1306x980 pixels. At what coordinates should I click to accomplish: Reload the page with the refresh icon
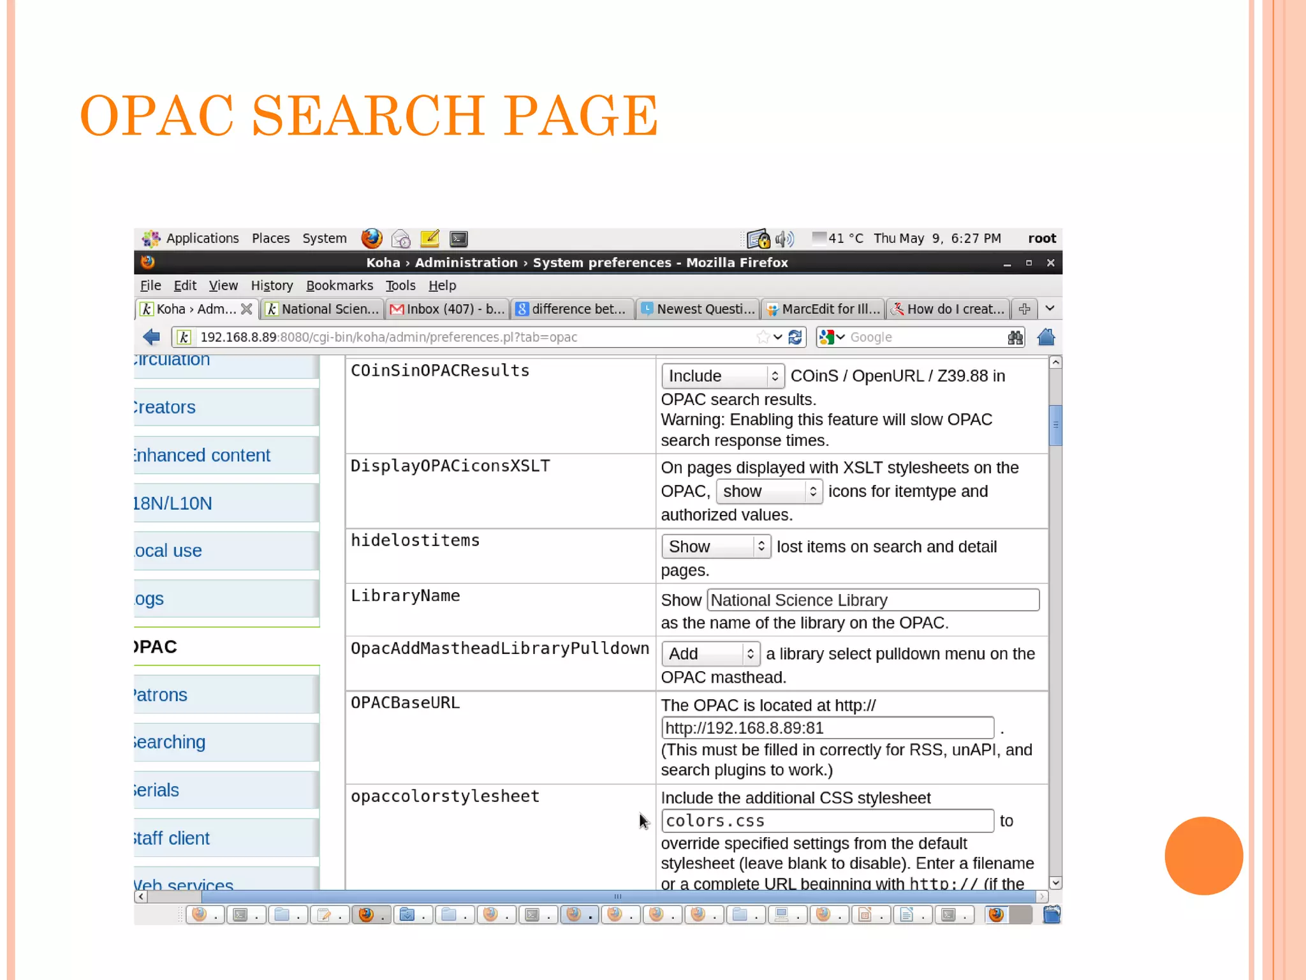click(795, 337)
